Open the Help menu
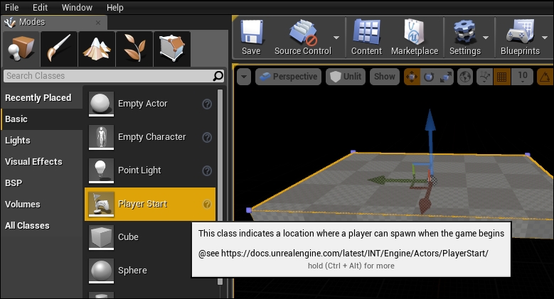The image size is (554, 299). pos(114,7)
